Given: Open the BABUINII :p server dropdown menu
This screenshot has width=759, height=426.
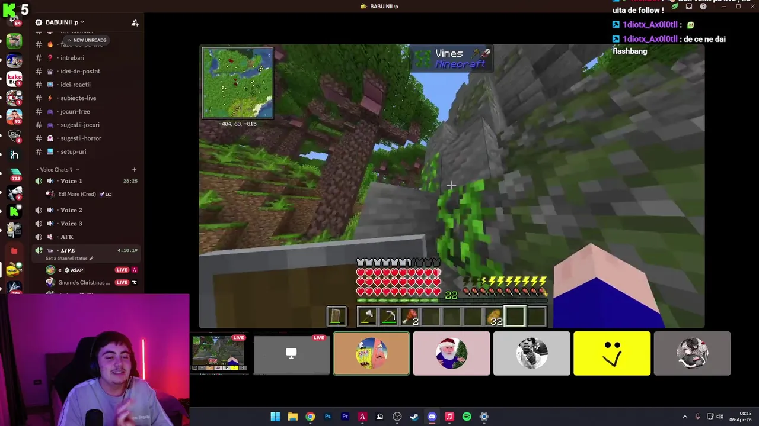Looking at the screenshot, I should [x=65, y=22].
